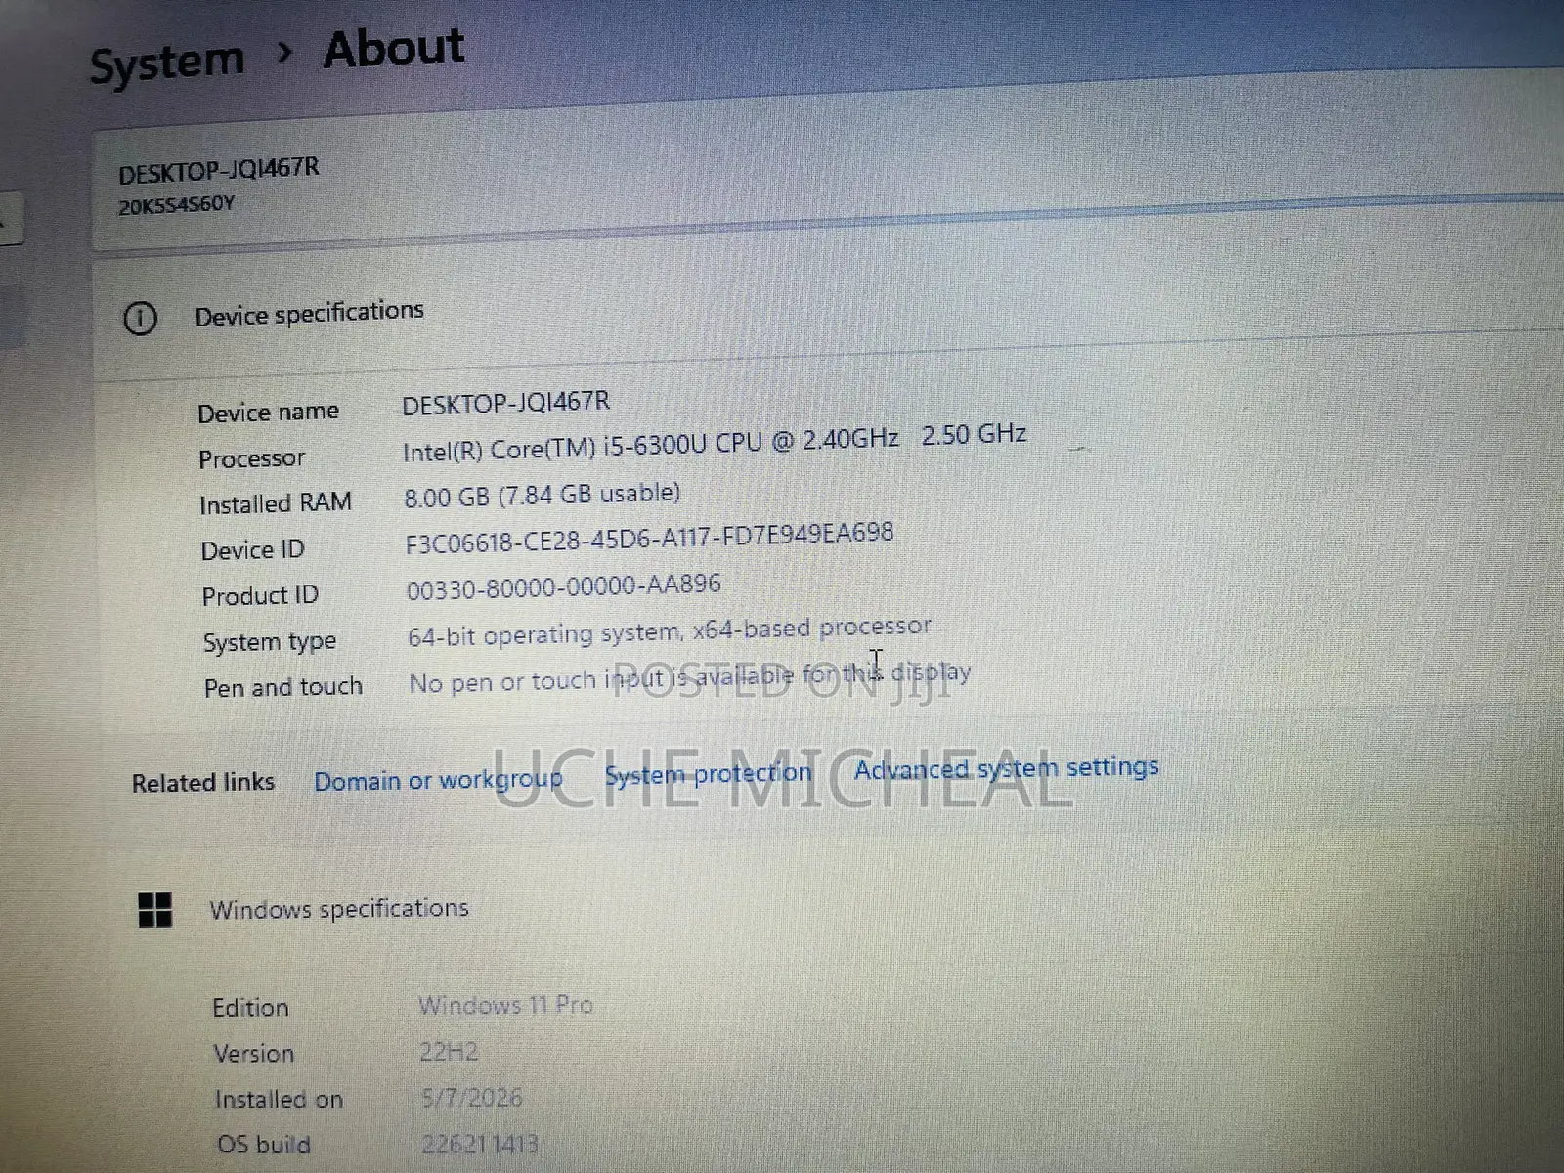The width and height of the screenshot is (1564, 1173).
Task: Open Advanced system settings link
Action: [1007, 768]
